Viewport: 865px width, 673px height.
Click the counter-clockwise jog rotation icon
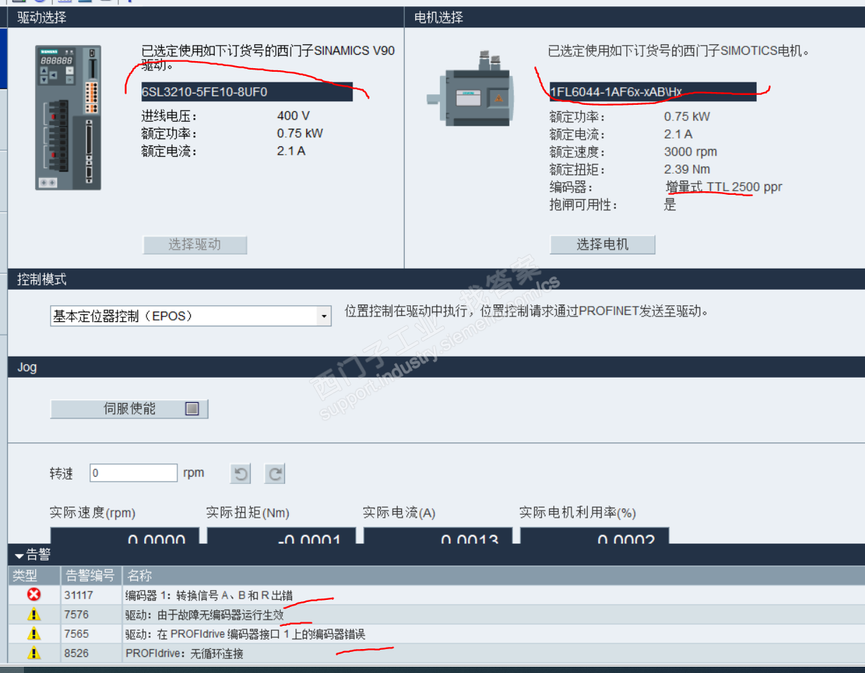(x=241, y=474)
